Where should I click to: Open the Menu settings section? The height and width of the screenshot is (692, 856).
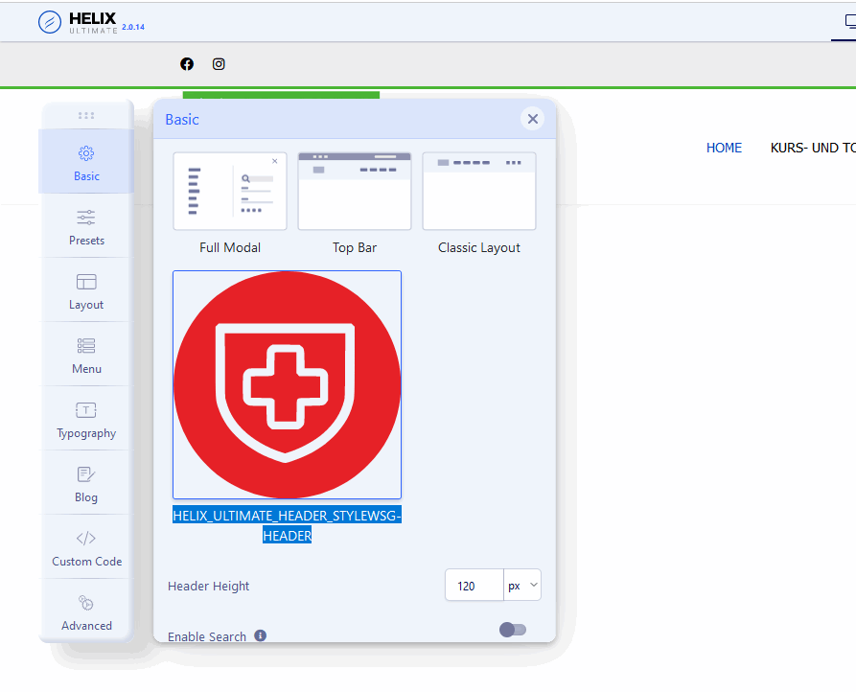(x=86, y=355)
